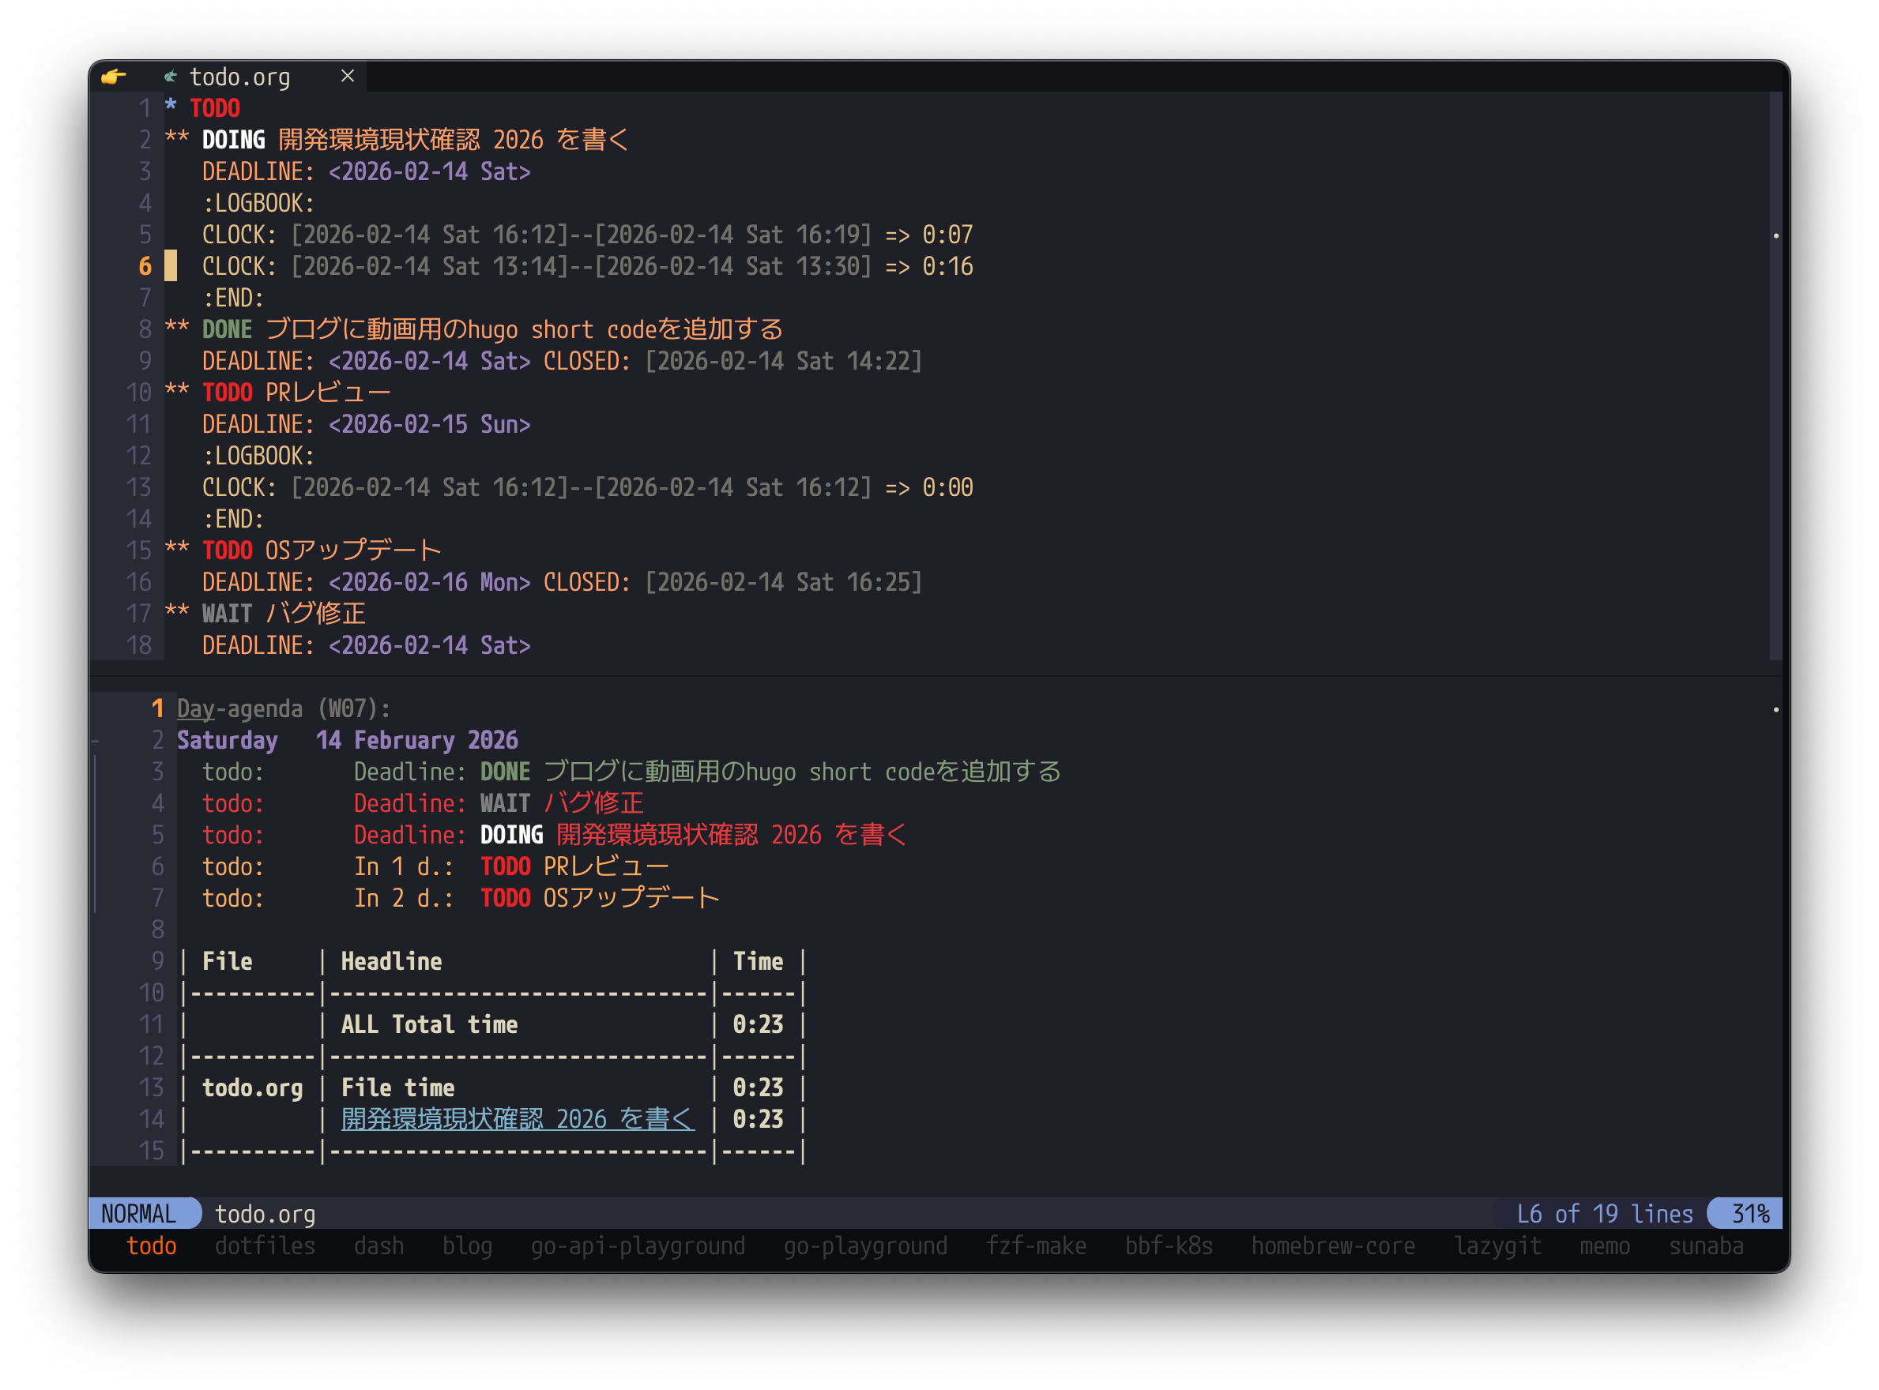1879x1390 pixels.
Task: Click the org file icon beside todo.org
Action: 170,77
